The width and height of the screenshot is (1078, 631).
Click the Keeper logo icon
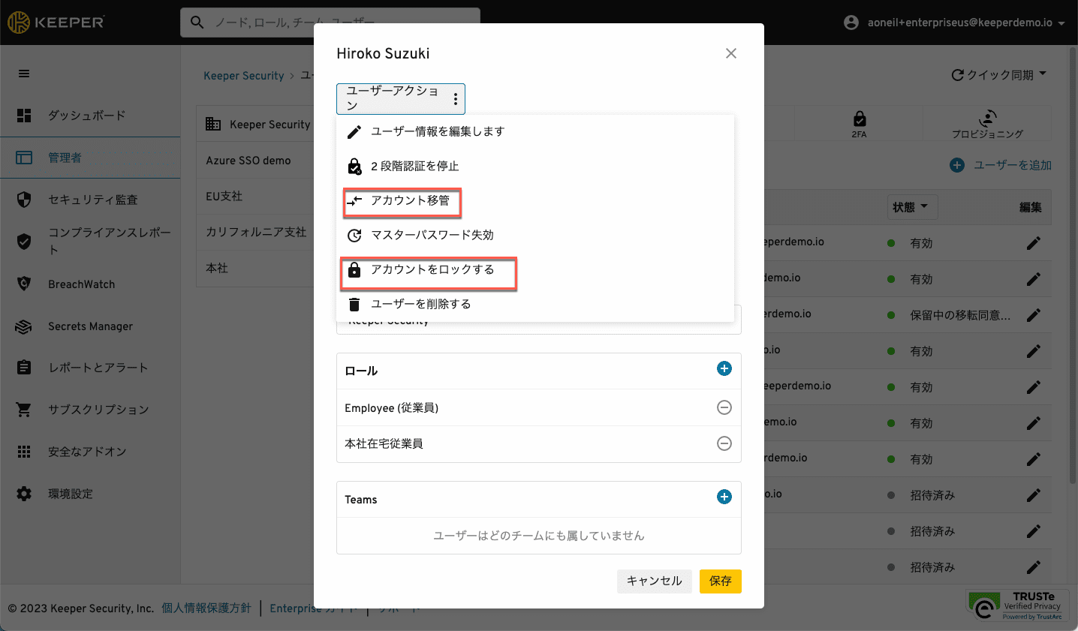19,23
